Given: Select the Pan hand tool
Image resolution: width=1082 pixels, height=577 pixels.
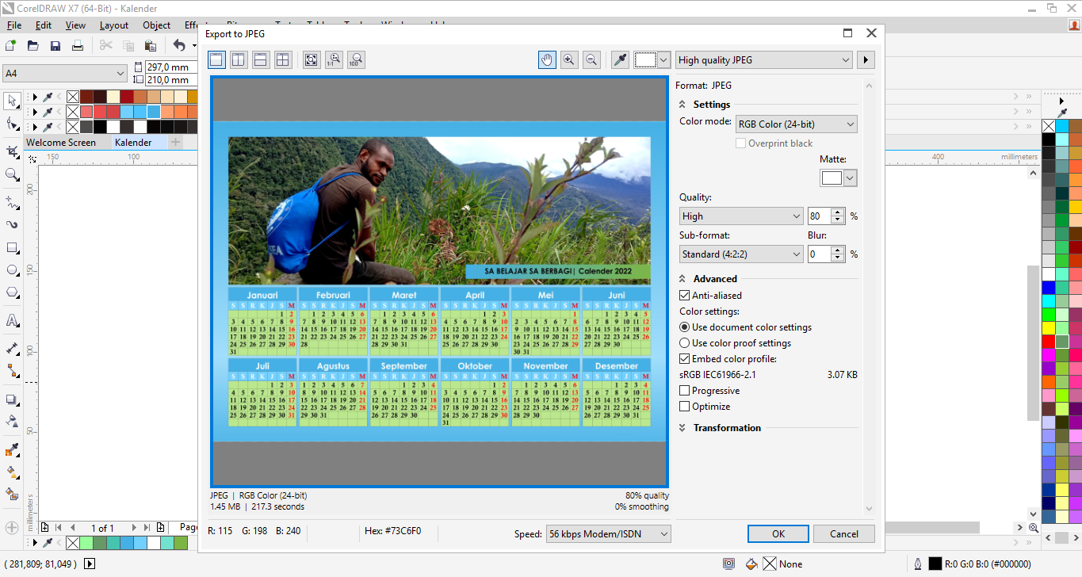Looking at the screenshot, I should tap(547, 59).
